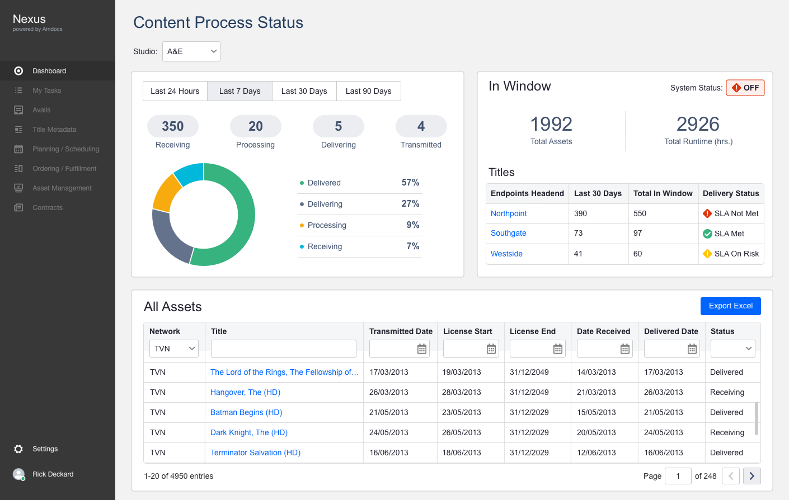
Task: Click the Dashboard icon in sidebar
Action: [18, 71]
